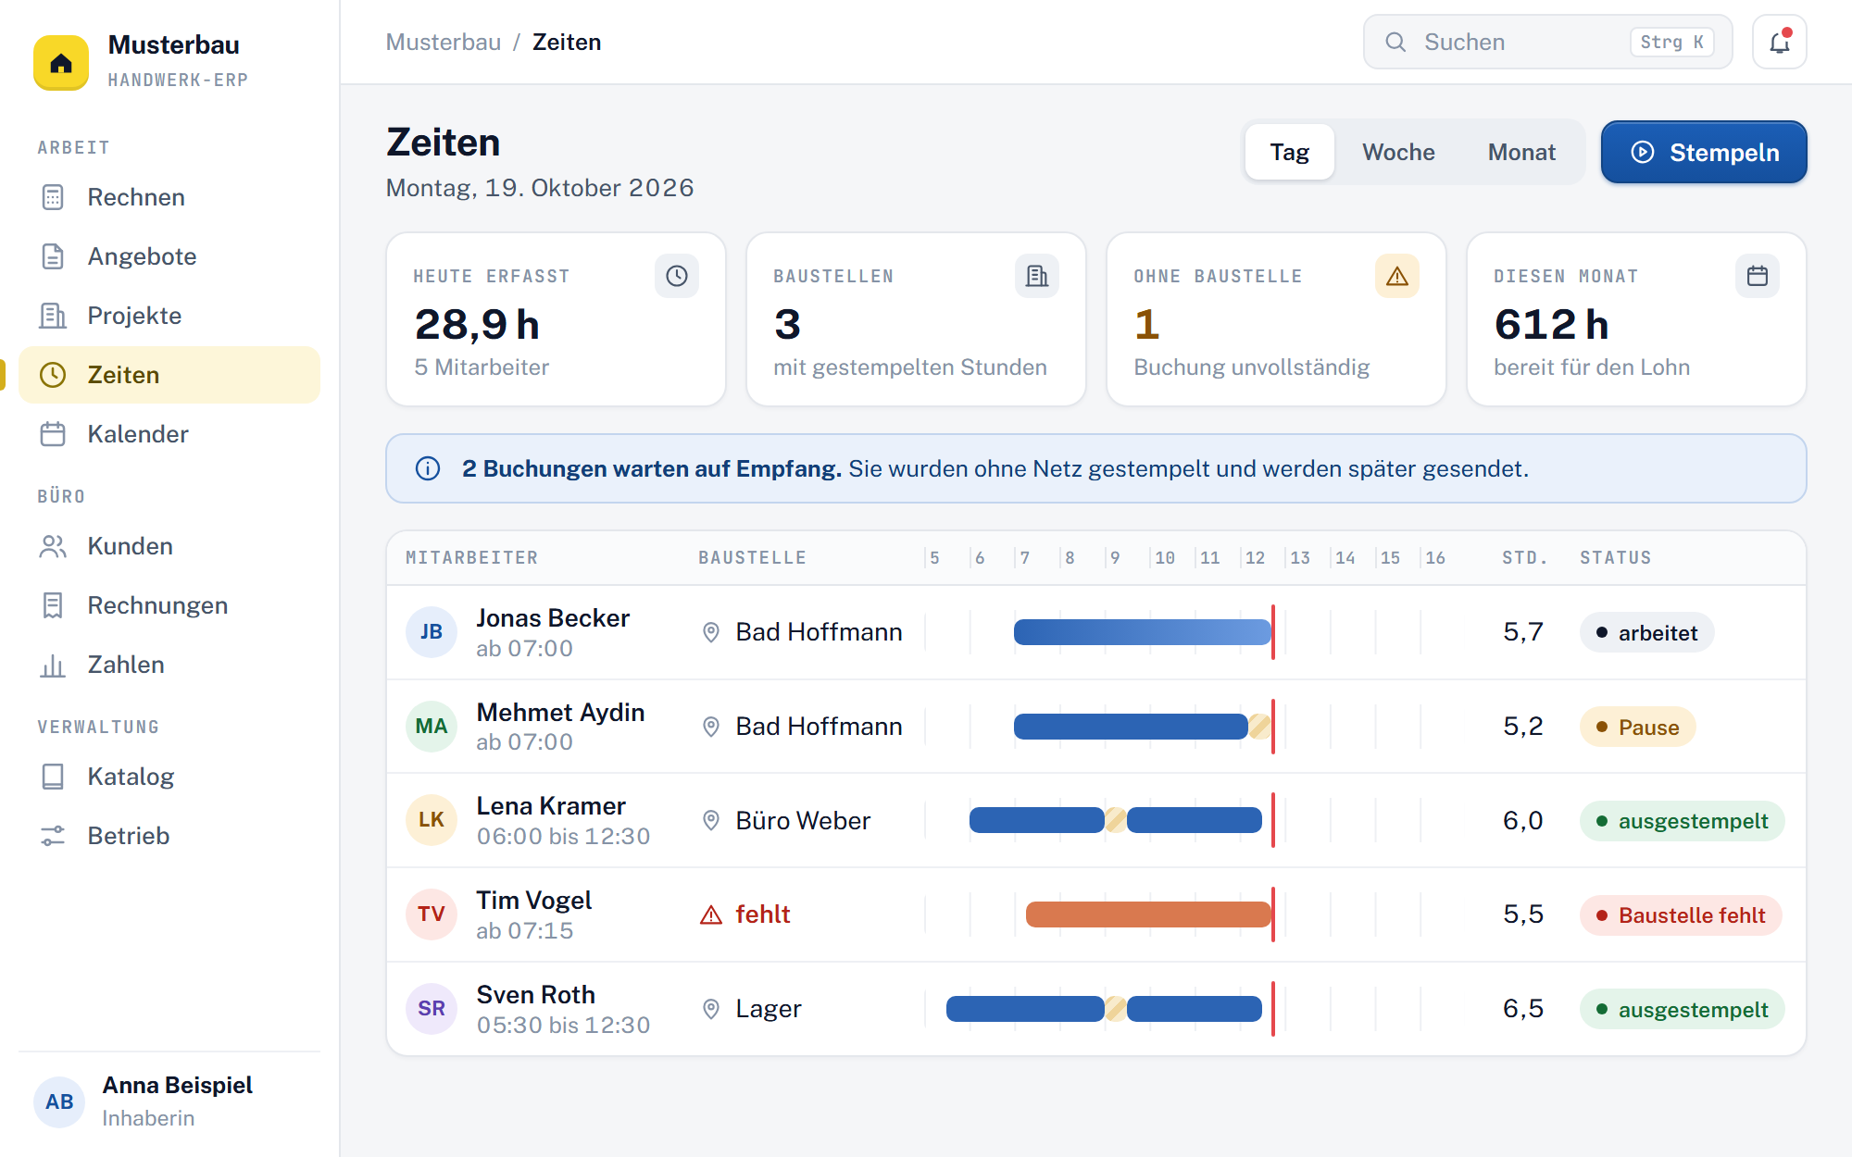Viewport: 1852px width, 1157px height.
Task: Click Mehmet Aydin's blue time bar
Action: click(x=1131, y=727)
